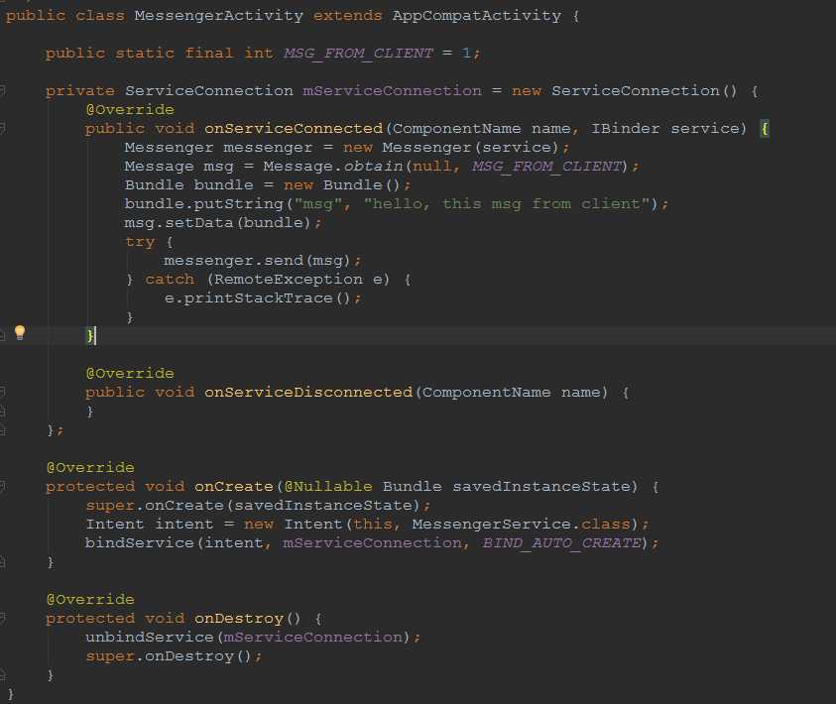Image resolution: width=836 pixels, height=704 pixels.
Task: Click MSG_FROM_CLIENT in the constant declaration
Action: [358, 54]
